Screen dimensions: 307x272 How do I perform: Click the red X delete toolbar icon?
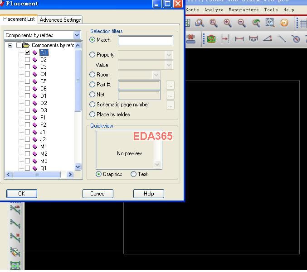pyautogui.click(x=190, y=38)
